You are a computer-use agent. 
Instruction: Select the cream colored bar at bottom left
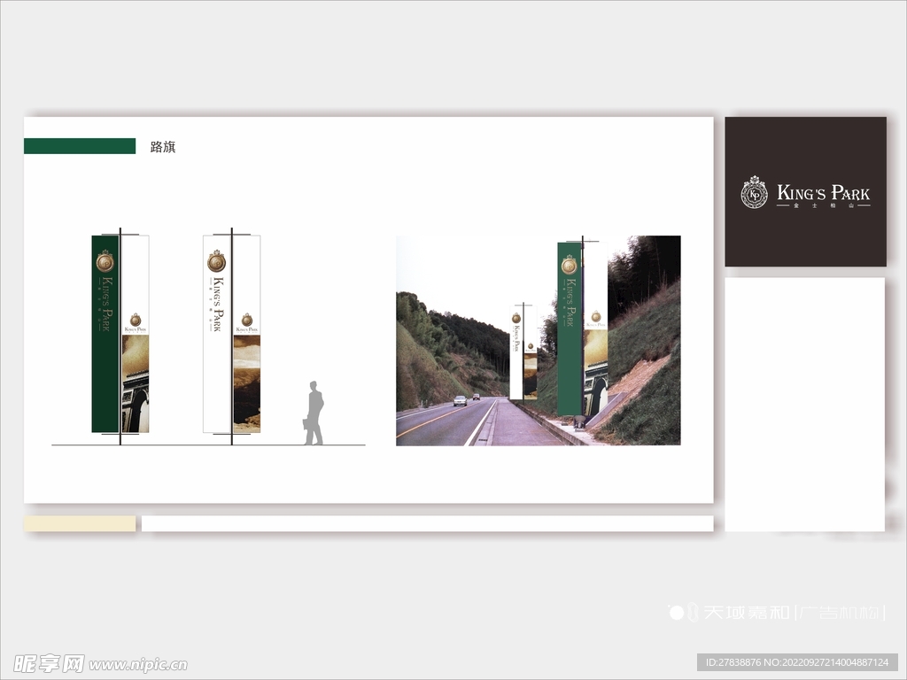click(80, 524)
